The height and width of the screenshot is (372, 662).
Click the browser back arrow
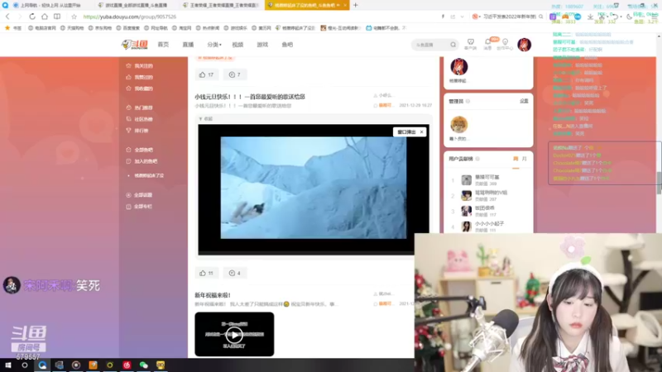7,17
